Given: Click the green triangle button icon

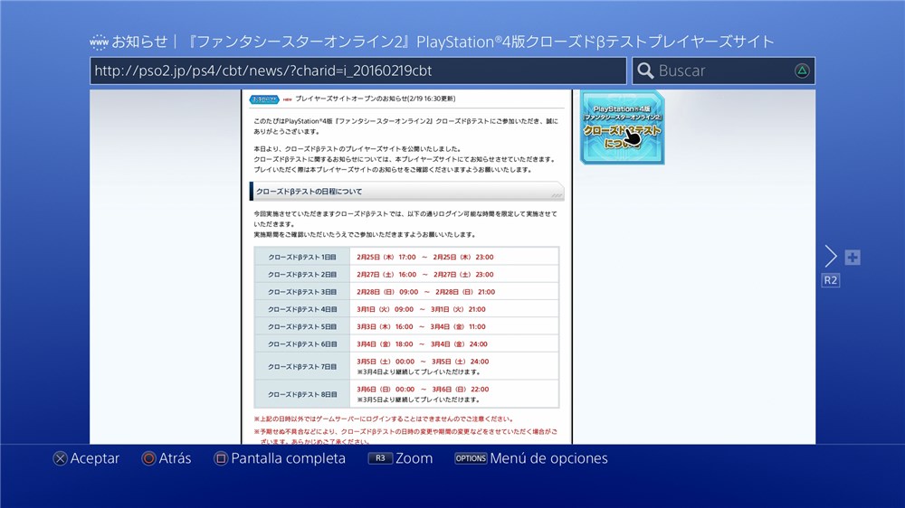Looking at the screenshot, I should pyautogui.click(x=802, y=71).
